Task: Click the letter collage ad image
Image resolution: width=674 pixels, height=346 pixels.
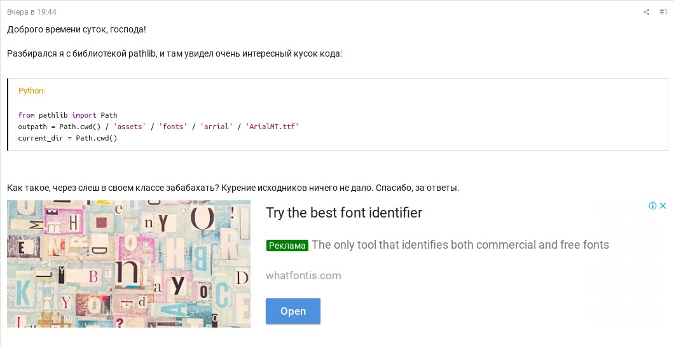Action: (128, 264)
